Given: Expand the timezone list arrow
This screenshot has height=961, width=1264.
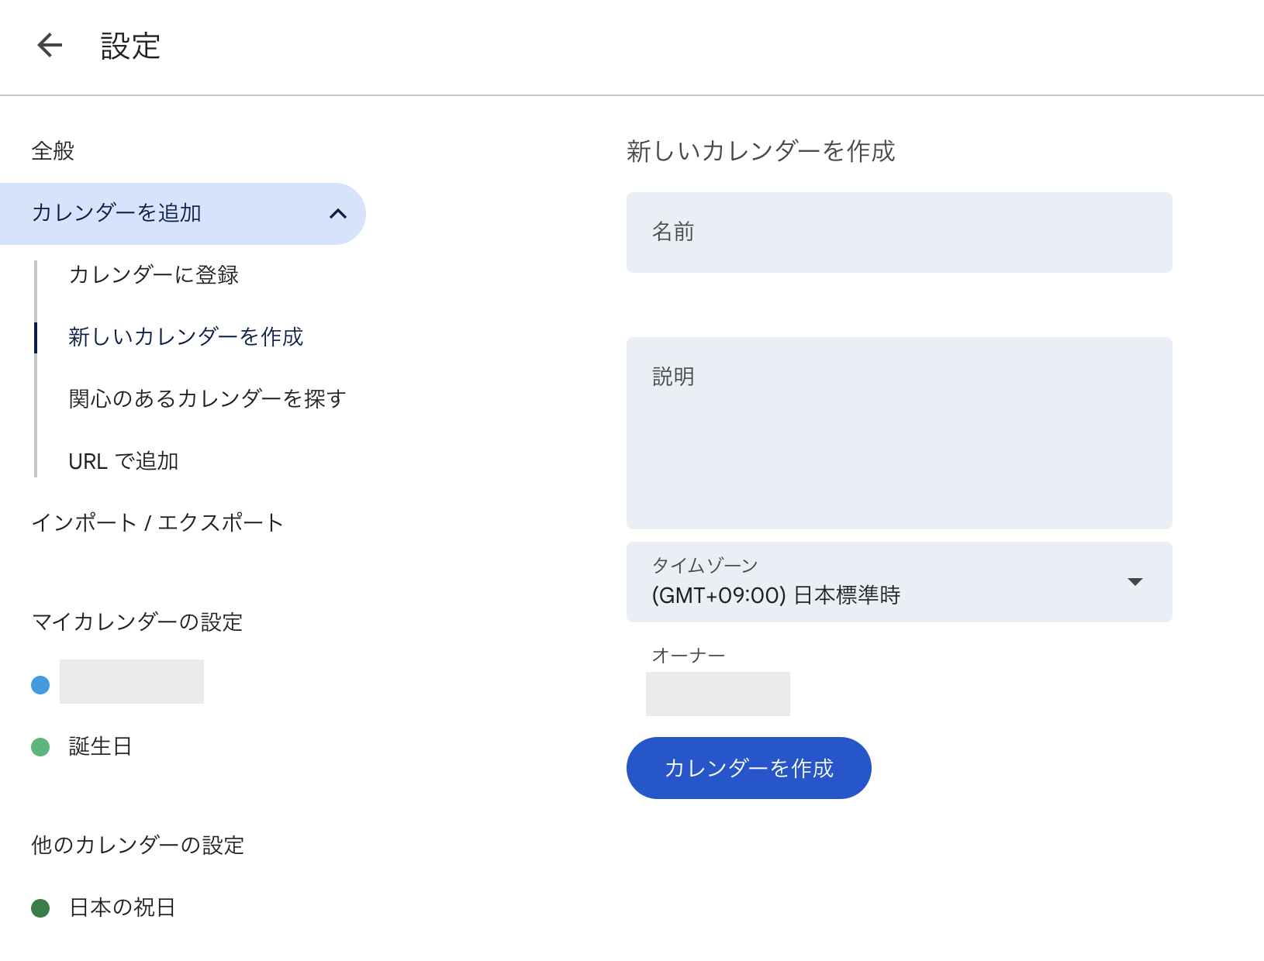Looking at the screenshot, I should [x=1135, y=581].
